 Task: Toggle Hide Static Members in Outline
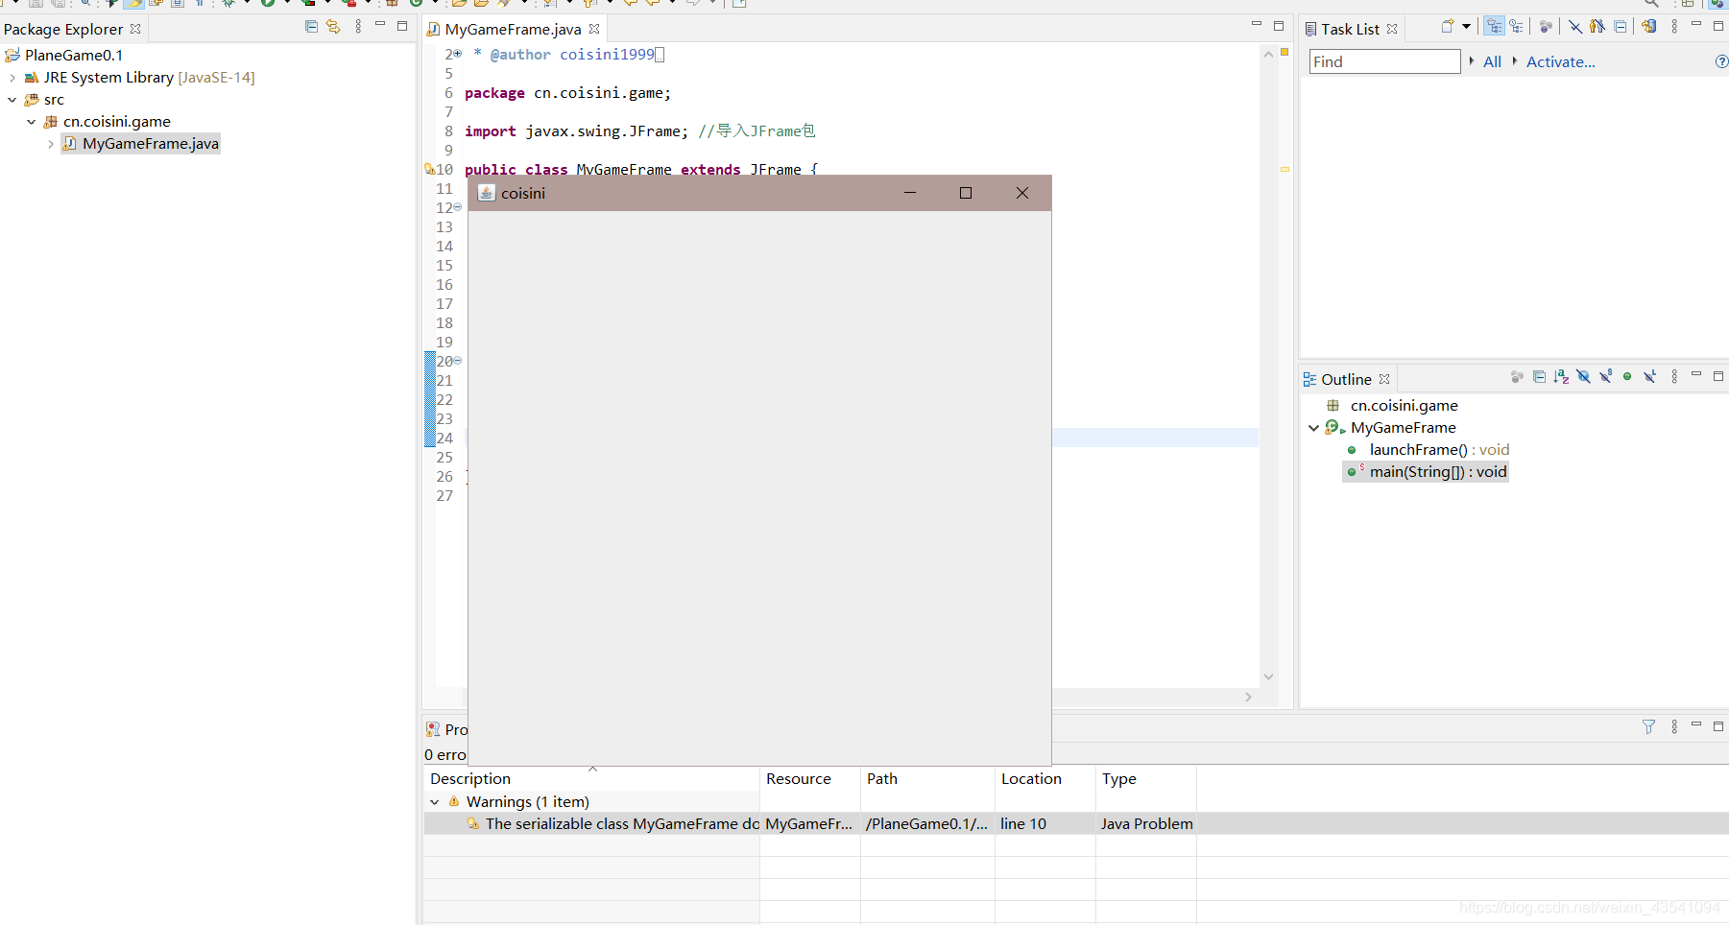pyautogui.click(x=1605, y=377)
